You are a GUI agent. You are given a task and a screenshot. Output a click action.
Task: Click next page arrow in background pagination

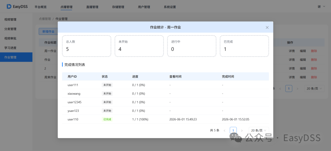coord(297,89)
